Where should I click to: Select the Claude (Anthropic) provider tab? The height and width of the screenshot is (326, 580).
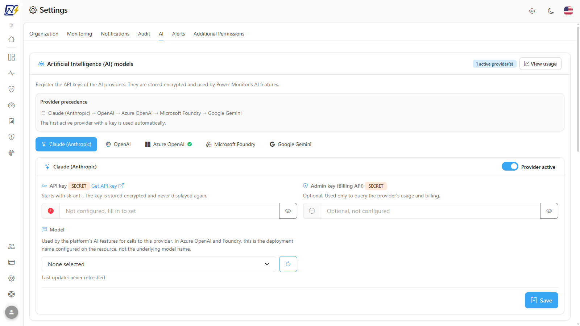click(66, 144)
